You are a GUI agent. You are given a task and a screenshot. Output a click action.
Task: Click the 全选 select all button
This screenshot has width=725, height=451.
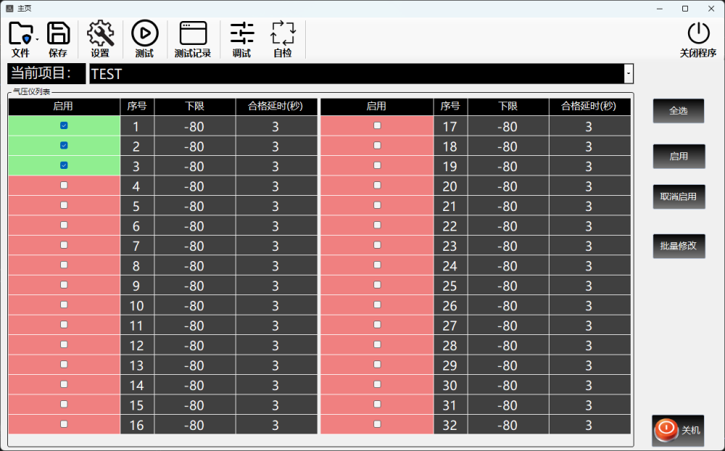click(x=678, y=111)
